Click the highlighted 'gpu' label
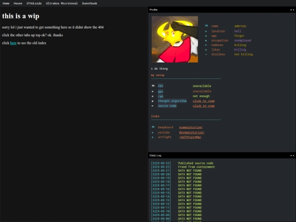The height and width of the screenshot is (222, 296). click(161, 92)
